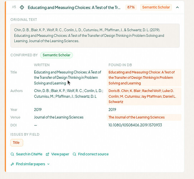Click the Title issue tag

point(17,142)
